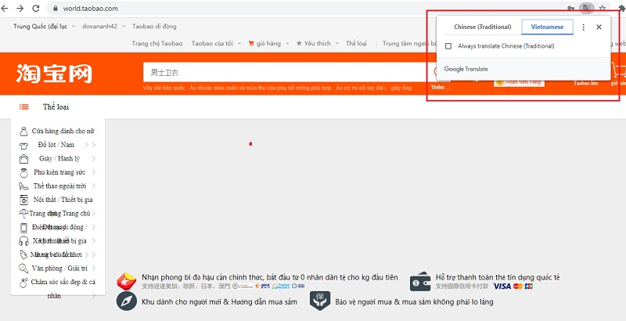Expand the giỏ hàng dropdown arrow
626x321 pixels.
click(x=287, y=44)
